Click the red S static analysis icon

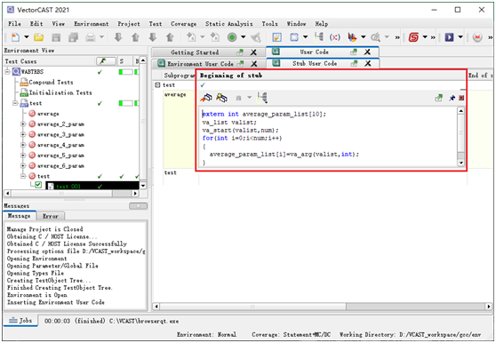click(x=413, y=37)
